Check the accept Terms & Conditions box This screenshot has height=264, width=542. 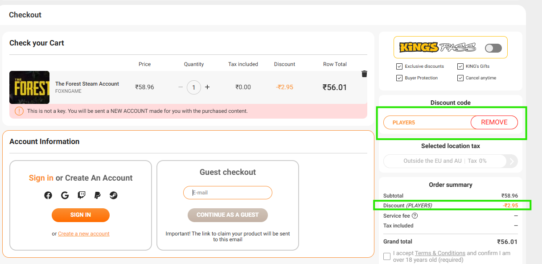click(387, 256)
